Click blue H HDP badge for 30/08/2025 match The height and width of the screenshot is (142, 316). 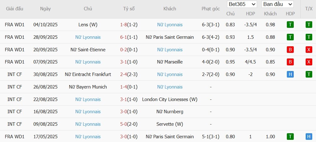click(290, 74)
